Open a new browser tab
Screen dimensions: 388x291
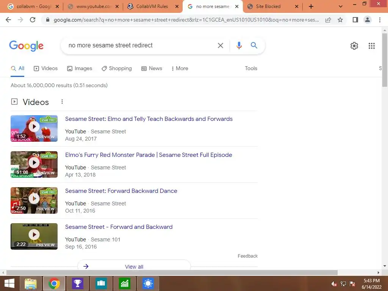click(x=311, y=7)
